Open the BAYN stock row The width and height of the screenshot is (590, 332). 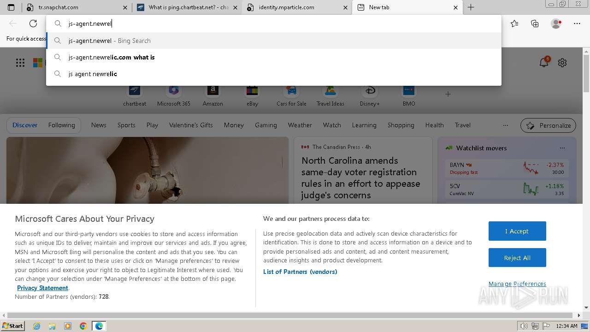click(x=507, y=168)
